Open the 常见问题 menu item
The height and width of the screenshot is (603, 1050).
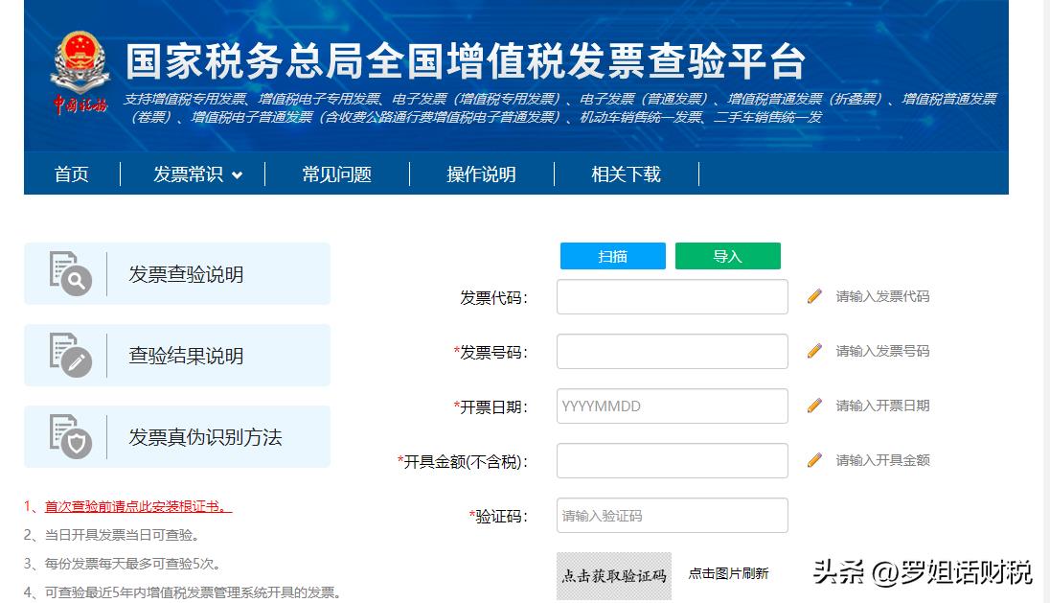click(336, 174)
